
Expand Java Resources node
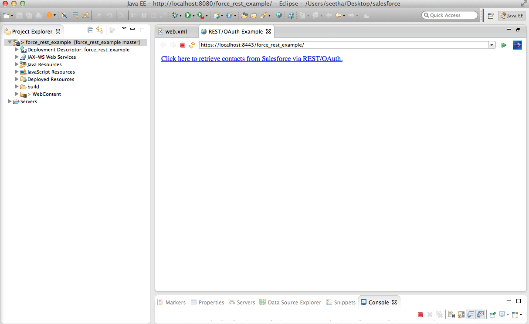point(17,64)
